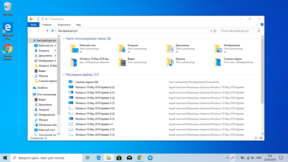Open Explorer help icon
This screenshot has width=288, height=162.
(x=262, y=24)
